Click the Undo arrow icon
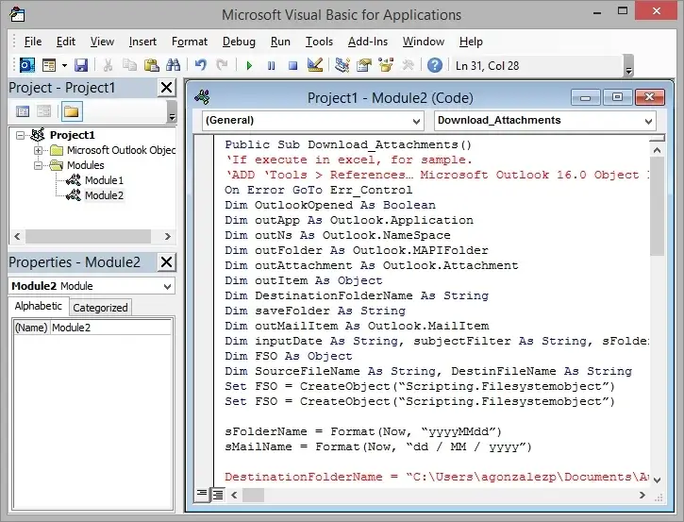The image size is (684, 522). click(x=201, y=65)
